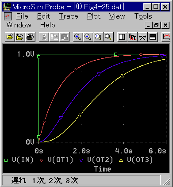Viewport: 173px width, 187px height.
Task: Click the 0s x-axis tick label
Action: (39, 151)
